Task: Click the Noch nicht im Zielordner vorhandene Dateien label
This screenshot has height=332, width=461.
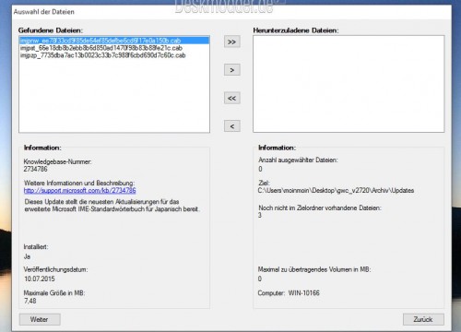Action: pos(320,208)
